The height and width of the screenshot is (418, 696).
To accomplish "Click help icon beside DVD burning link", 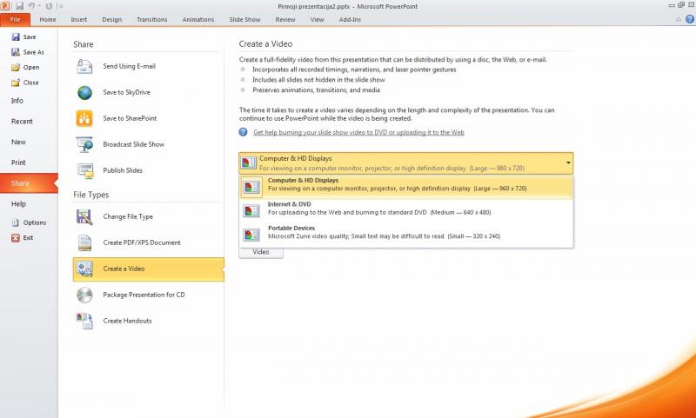I will point(243,132).
